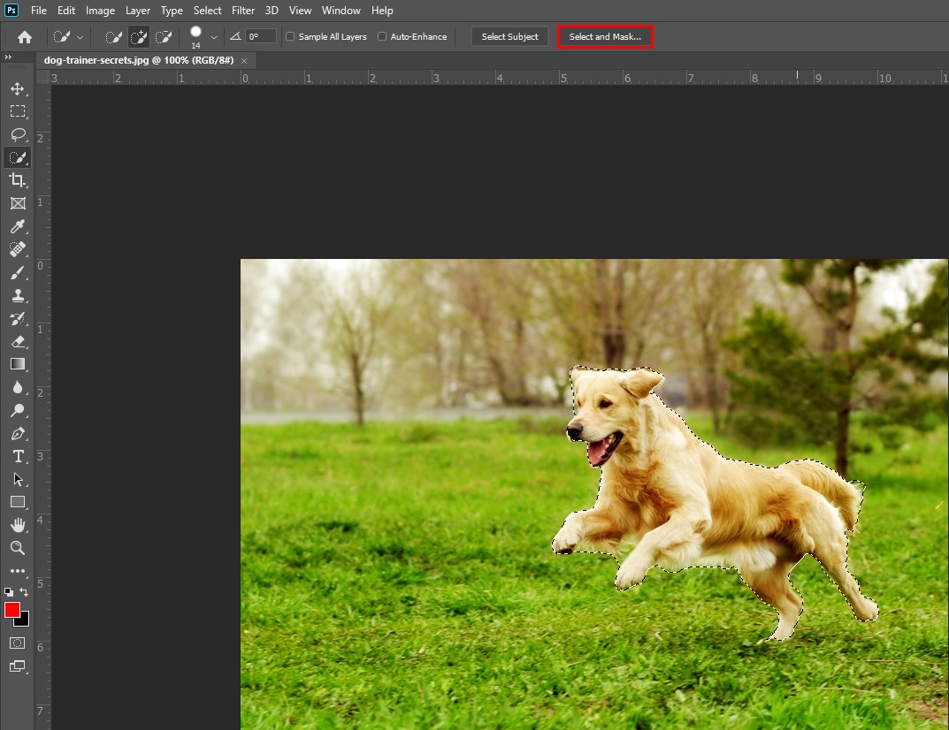Toggle the Auto-Enhance checkbox

point(382,37)
